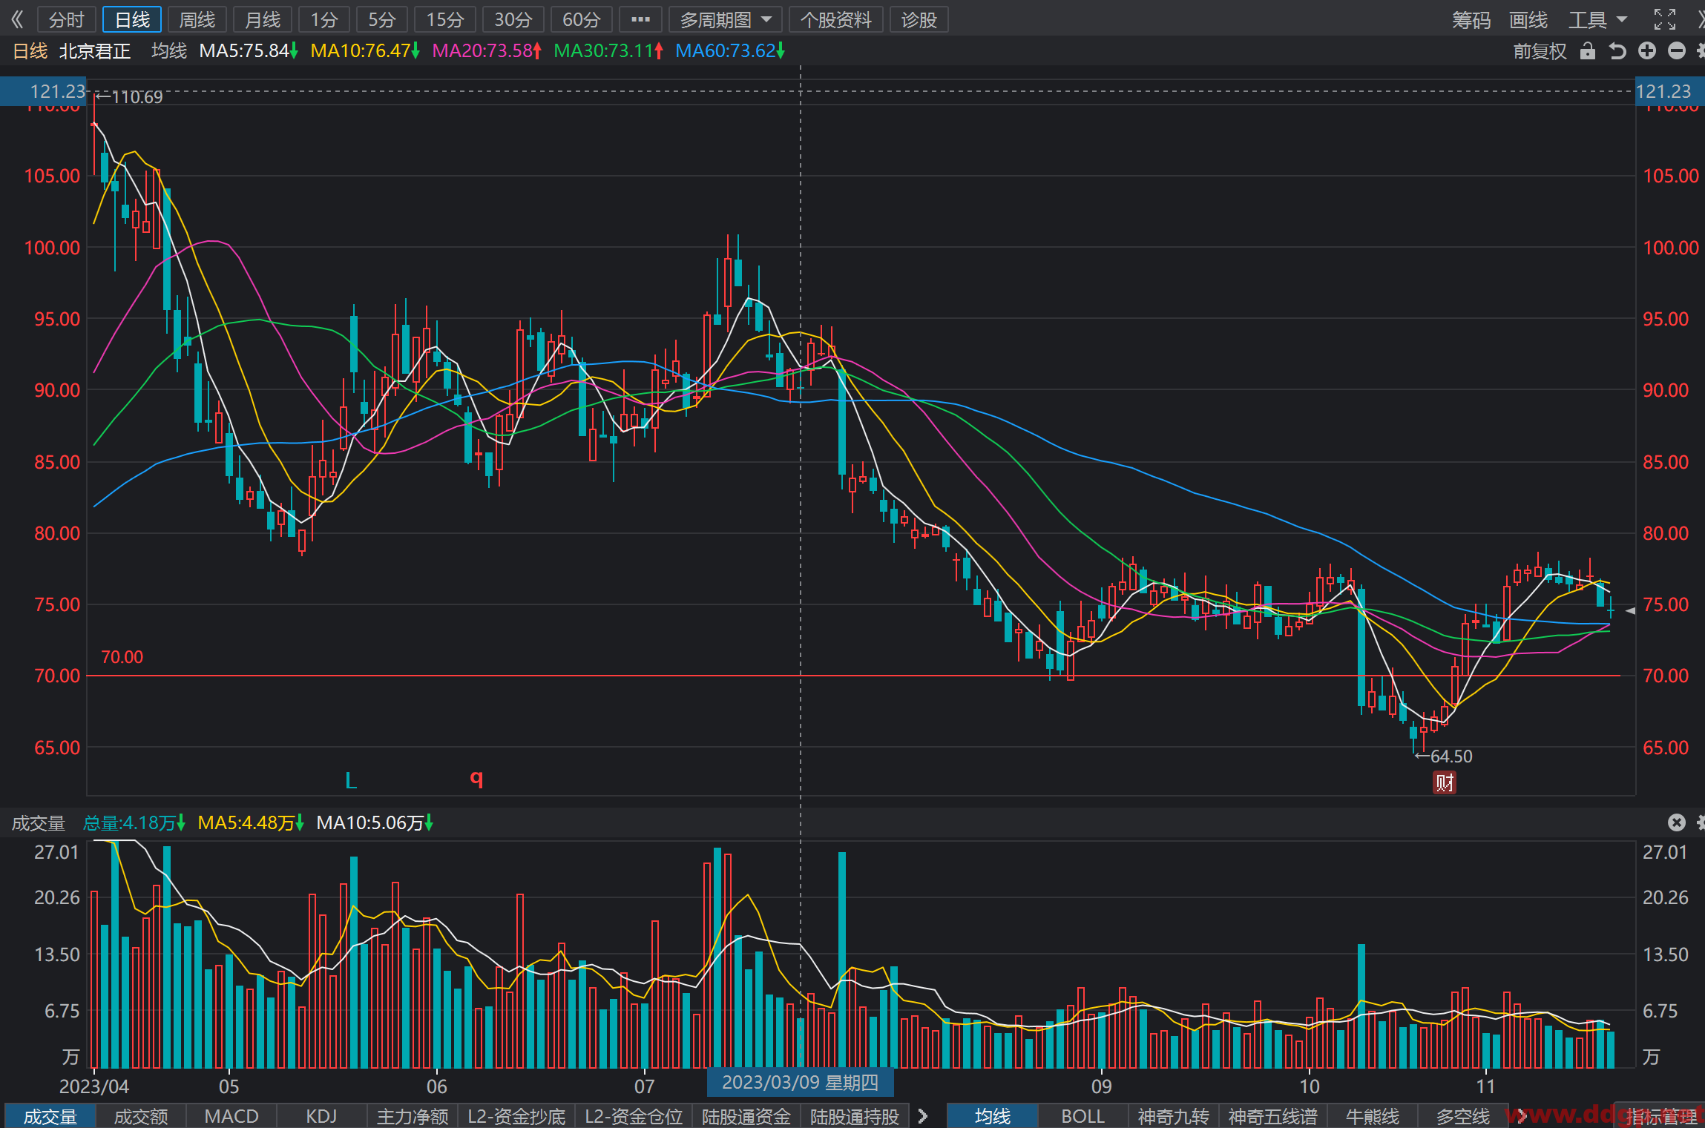The width and height of the screenshot is (1705, 1128).
Task: Click the 均线 label in header
Action: (x=169, y=51)
